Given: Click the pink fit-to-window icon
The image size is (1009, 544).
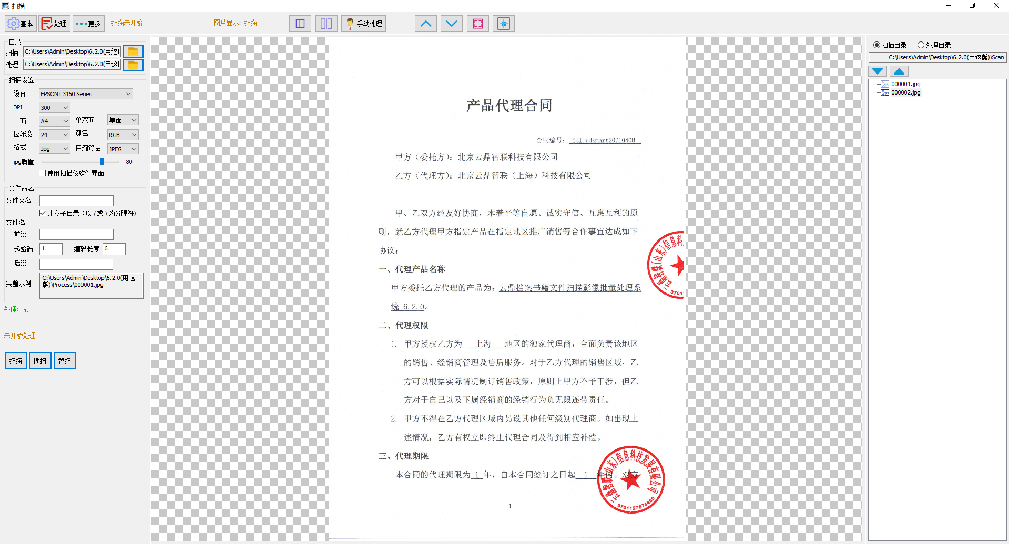Looking at the screenshot, I should tap(477, 24).
